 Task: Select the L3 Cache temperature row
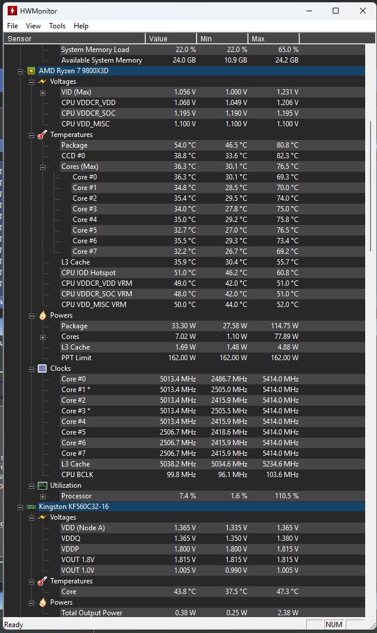(212, 262)
